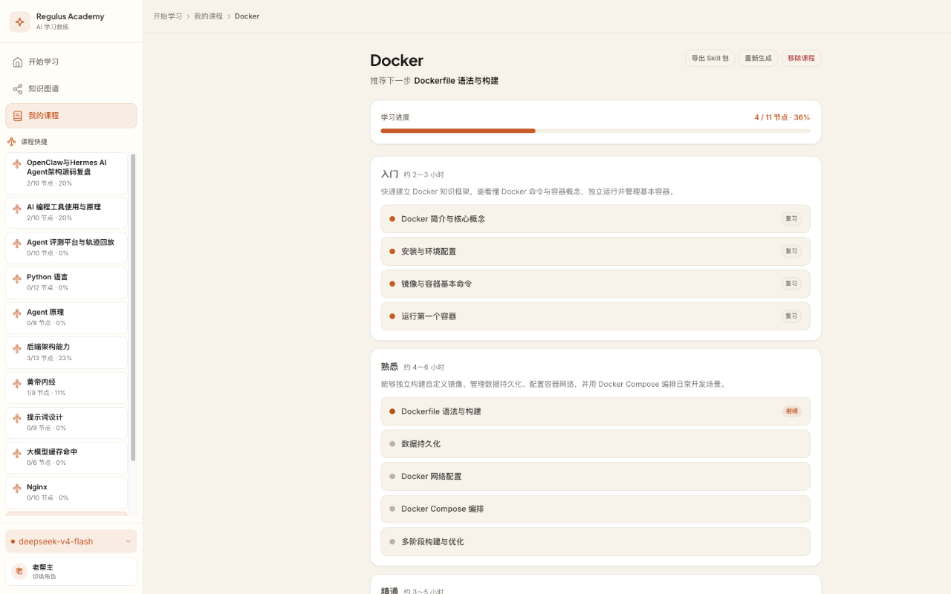Image resolution: width=951 pixels, height=594 pixels.
Task: Open the deepseek-v4-flash model dropdown
Action: (x=71, y=541)
